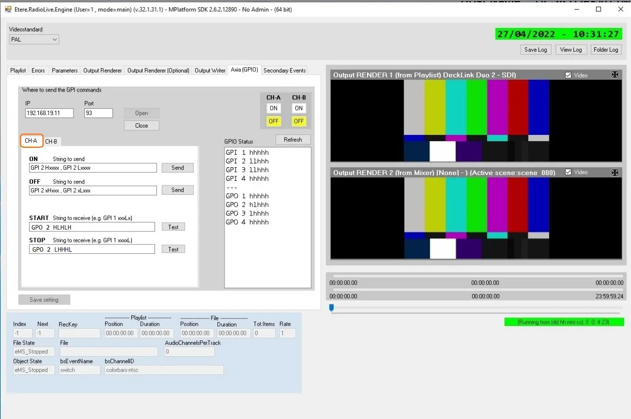Switch CH-B to OFF
Viewport: 631px width, 419px height.
coord(299,121)
